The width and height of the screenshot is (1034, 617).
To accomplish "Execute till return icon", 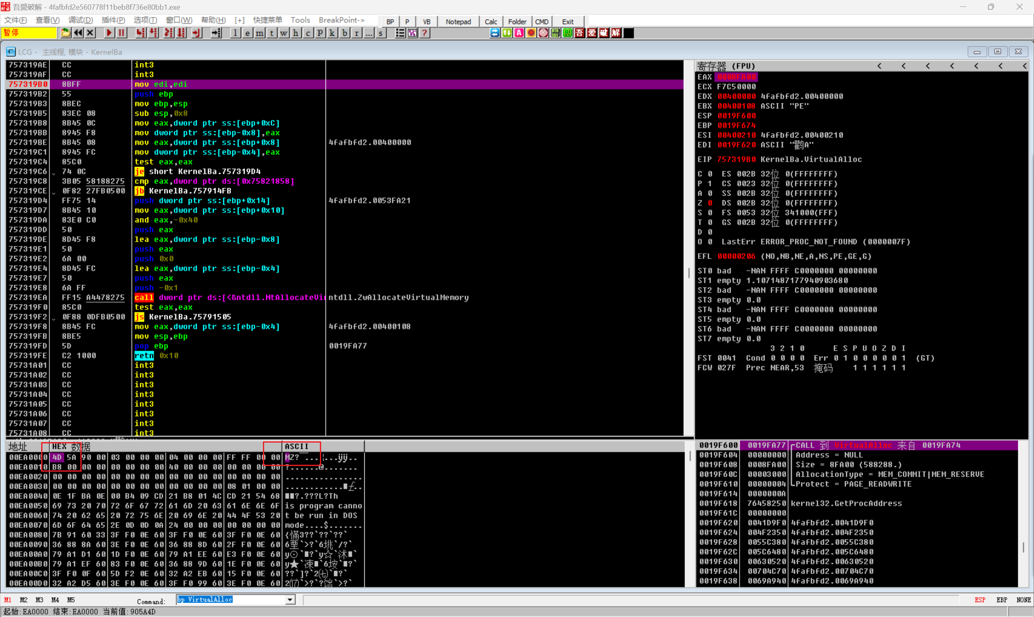I will click(x=196, y=33).
